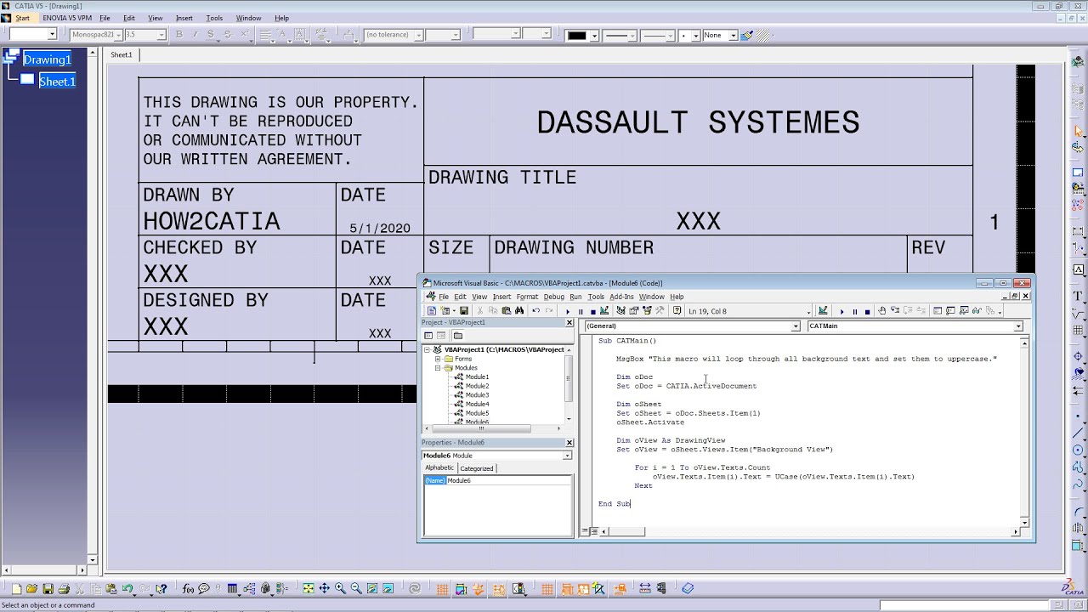The width and height of the screenshot is (1088, 612).
Task: Click the What's This help icon
Action: click(x=161, y=588)
